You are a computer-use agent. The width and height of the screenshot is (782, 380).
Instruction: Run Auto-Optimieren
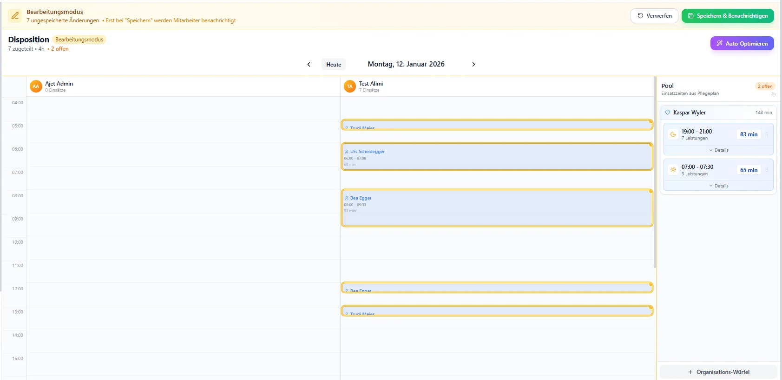tap(742, 43)
